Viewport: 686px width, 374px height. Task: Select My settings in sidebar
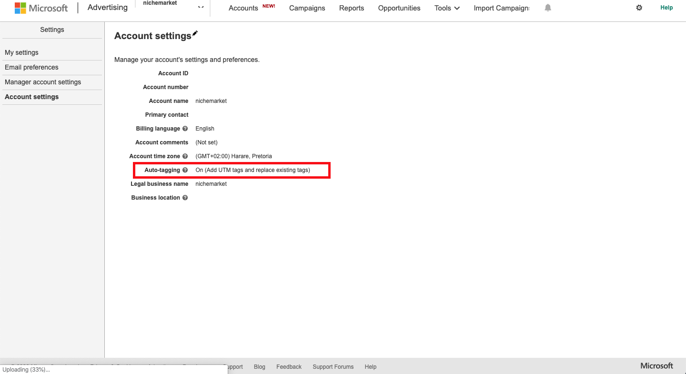[21, 52]
